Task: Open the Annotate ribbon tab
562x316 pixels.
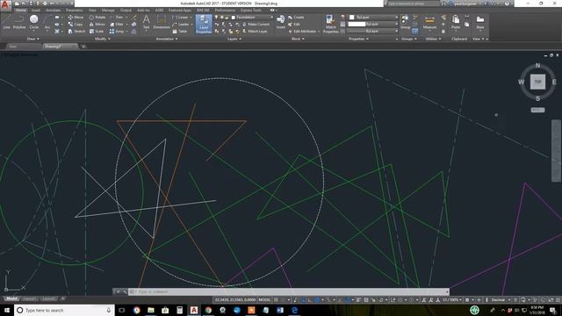Action: tap(53, 10)
